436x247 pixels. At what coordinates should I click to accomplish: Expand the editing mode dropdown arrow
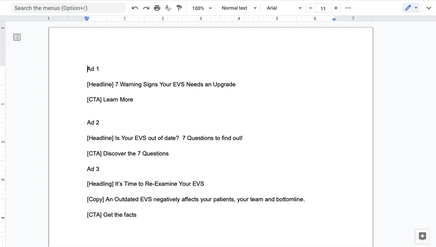point(416,8)
